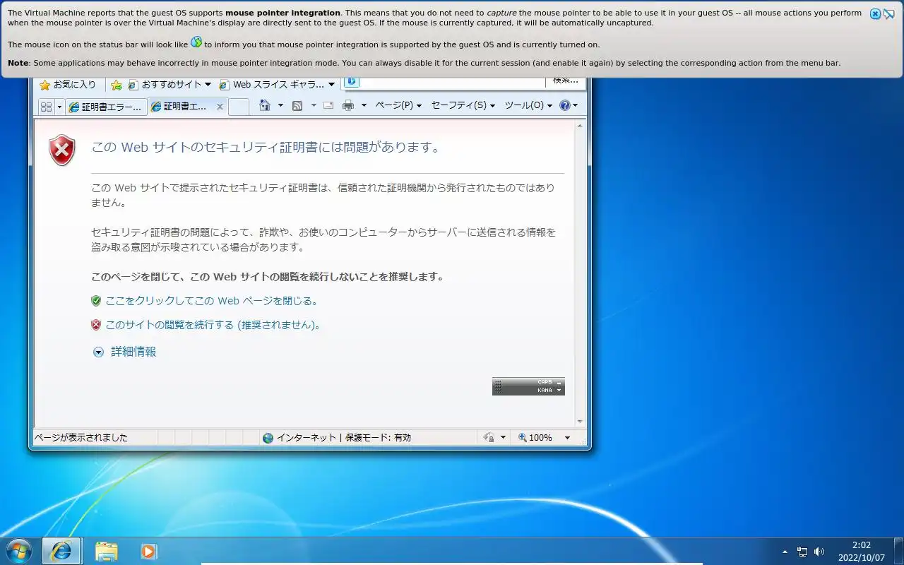Open the Windows Start menu
The height and width of the screenshot is (565, 904).
tap(18, 551)
